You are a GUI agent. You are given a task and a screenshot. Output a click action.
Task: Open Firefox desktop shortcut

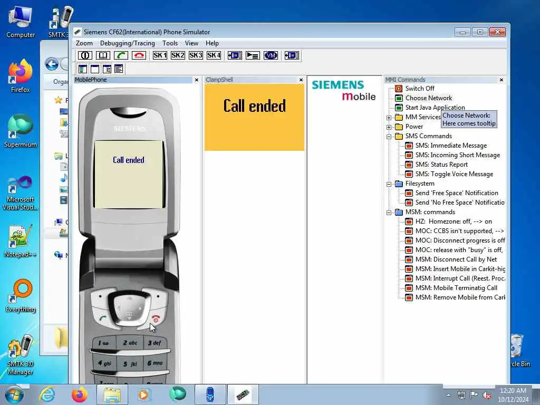[21, 76]
